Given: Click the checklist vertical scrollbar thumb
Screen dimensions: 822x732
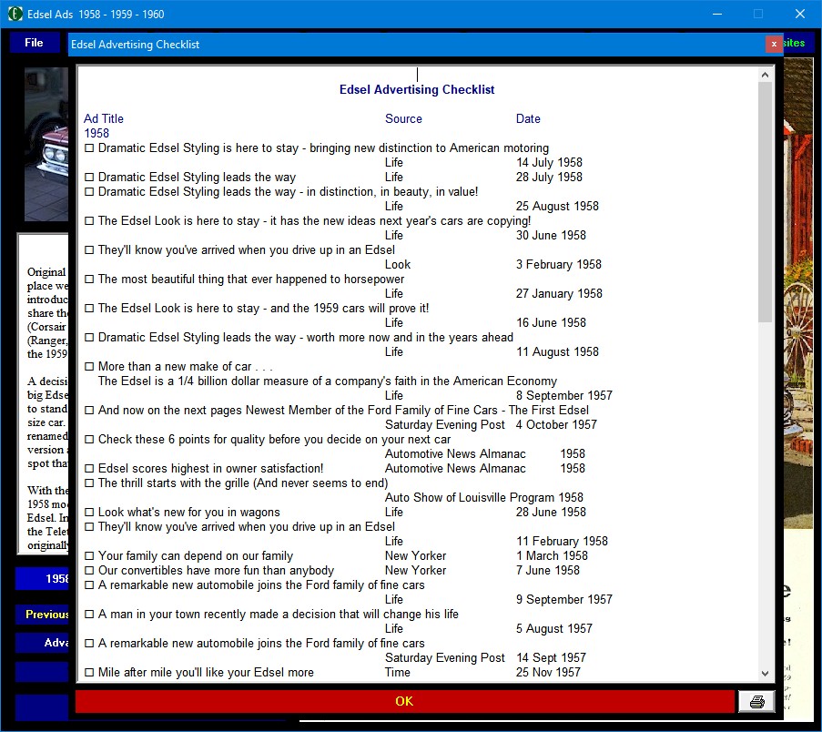Looking at the screenshot, I should point(765,202).
